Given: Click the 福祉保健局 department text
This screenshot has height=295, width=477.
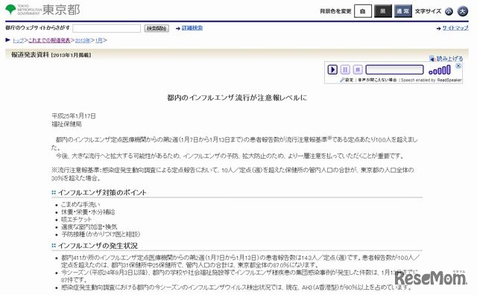Looking at the screenshot, I should tap(66, 124).
